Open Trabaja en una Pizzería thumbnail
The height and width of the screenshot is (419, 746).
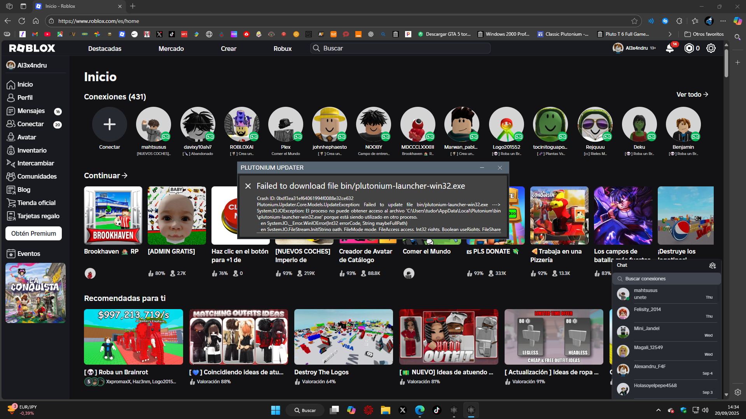559,216
